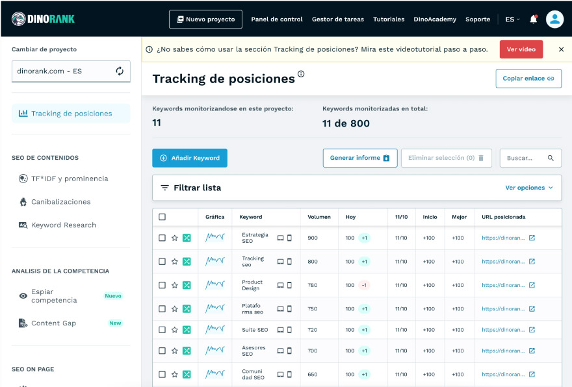Click desktop icon in Estrategia SEO row
The height and width of the screenshot is (387, 572).
280,238
